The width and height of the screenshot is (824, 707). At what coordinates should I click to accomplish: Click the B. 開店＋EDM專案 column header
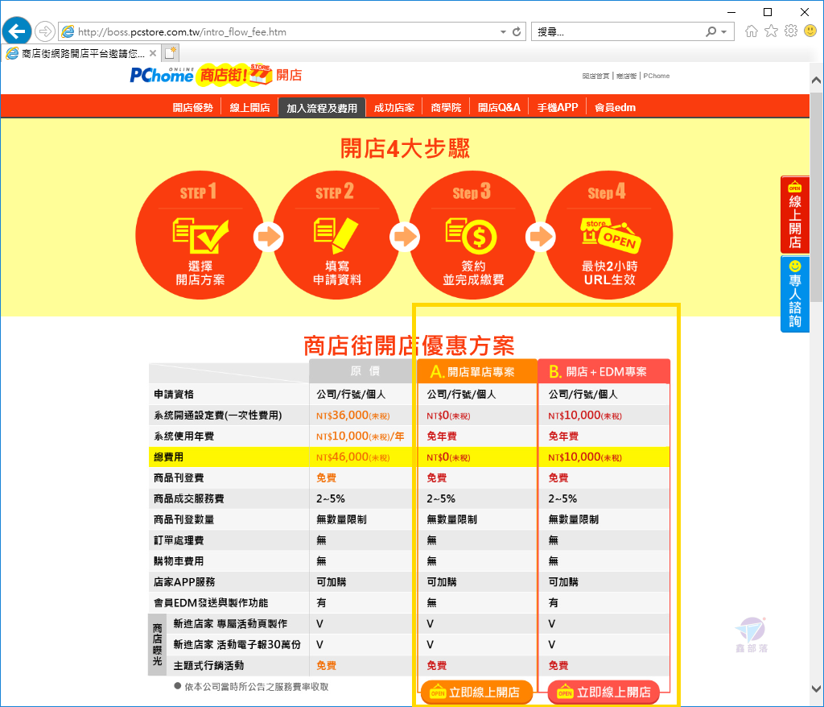pyautogui.click(x=604, y=371)
